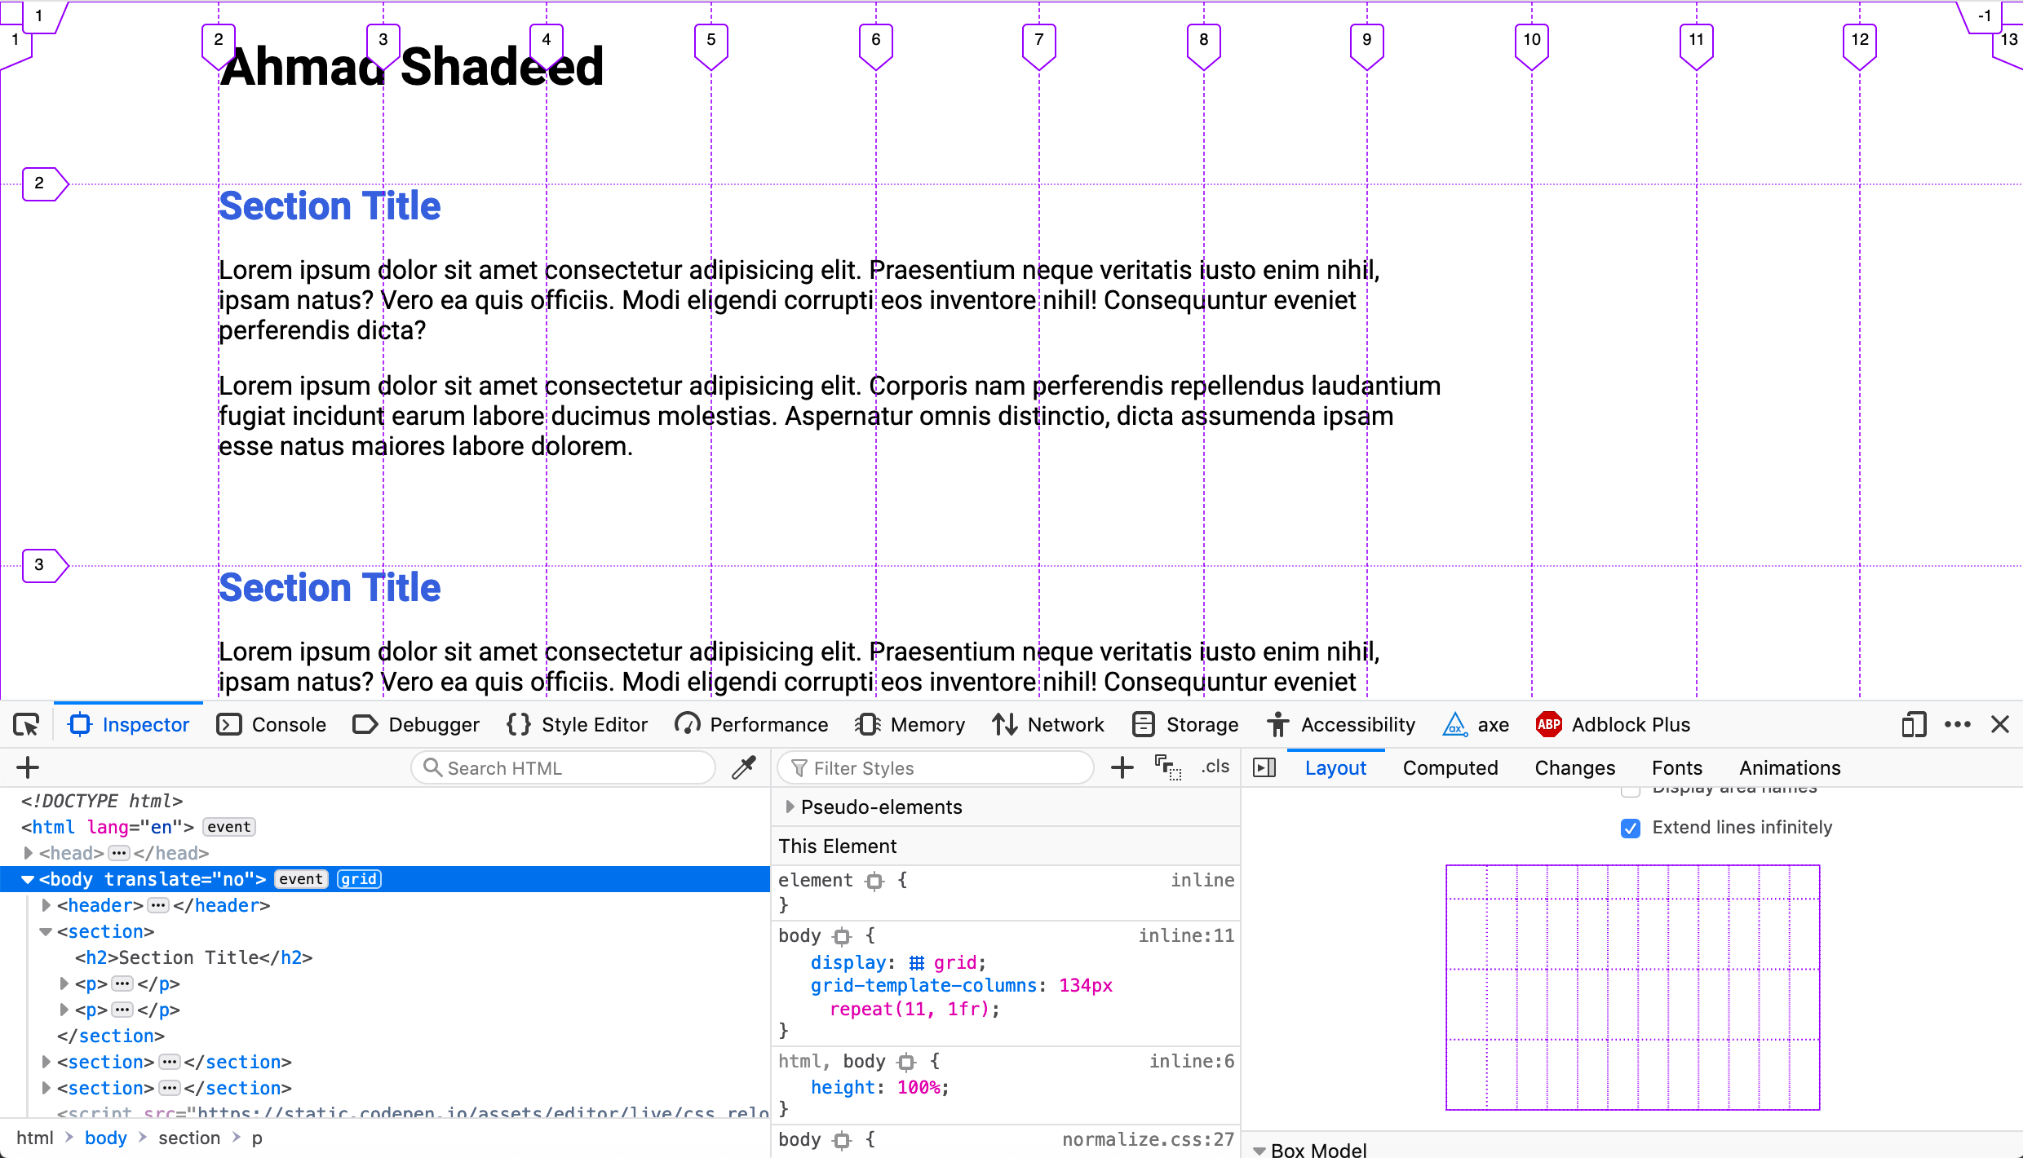Image resolution: width=2023 pixels, height=1158 pixels.
Task: Click the Search HTML input field
Action: [x=563, y=767]
